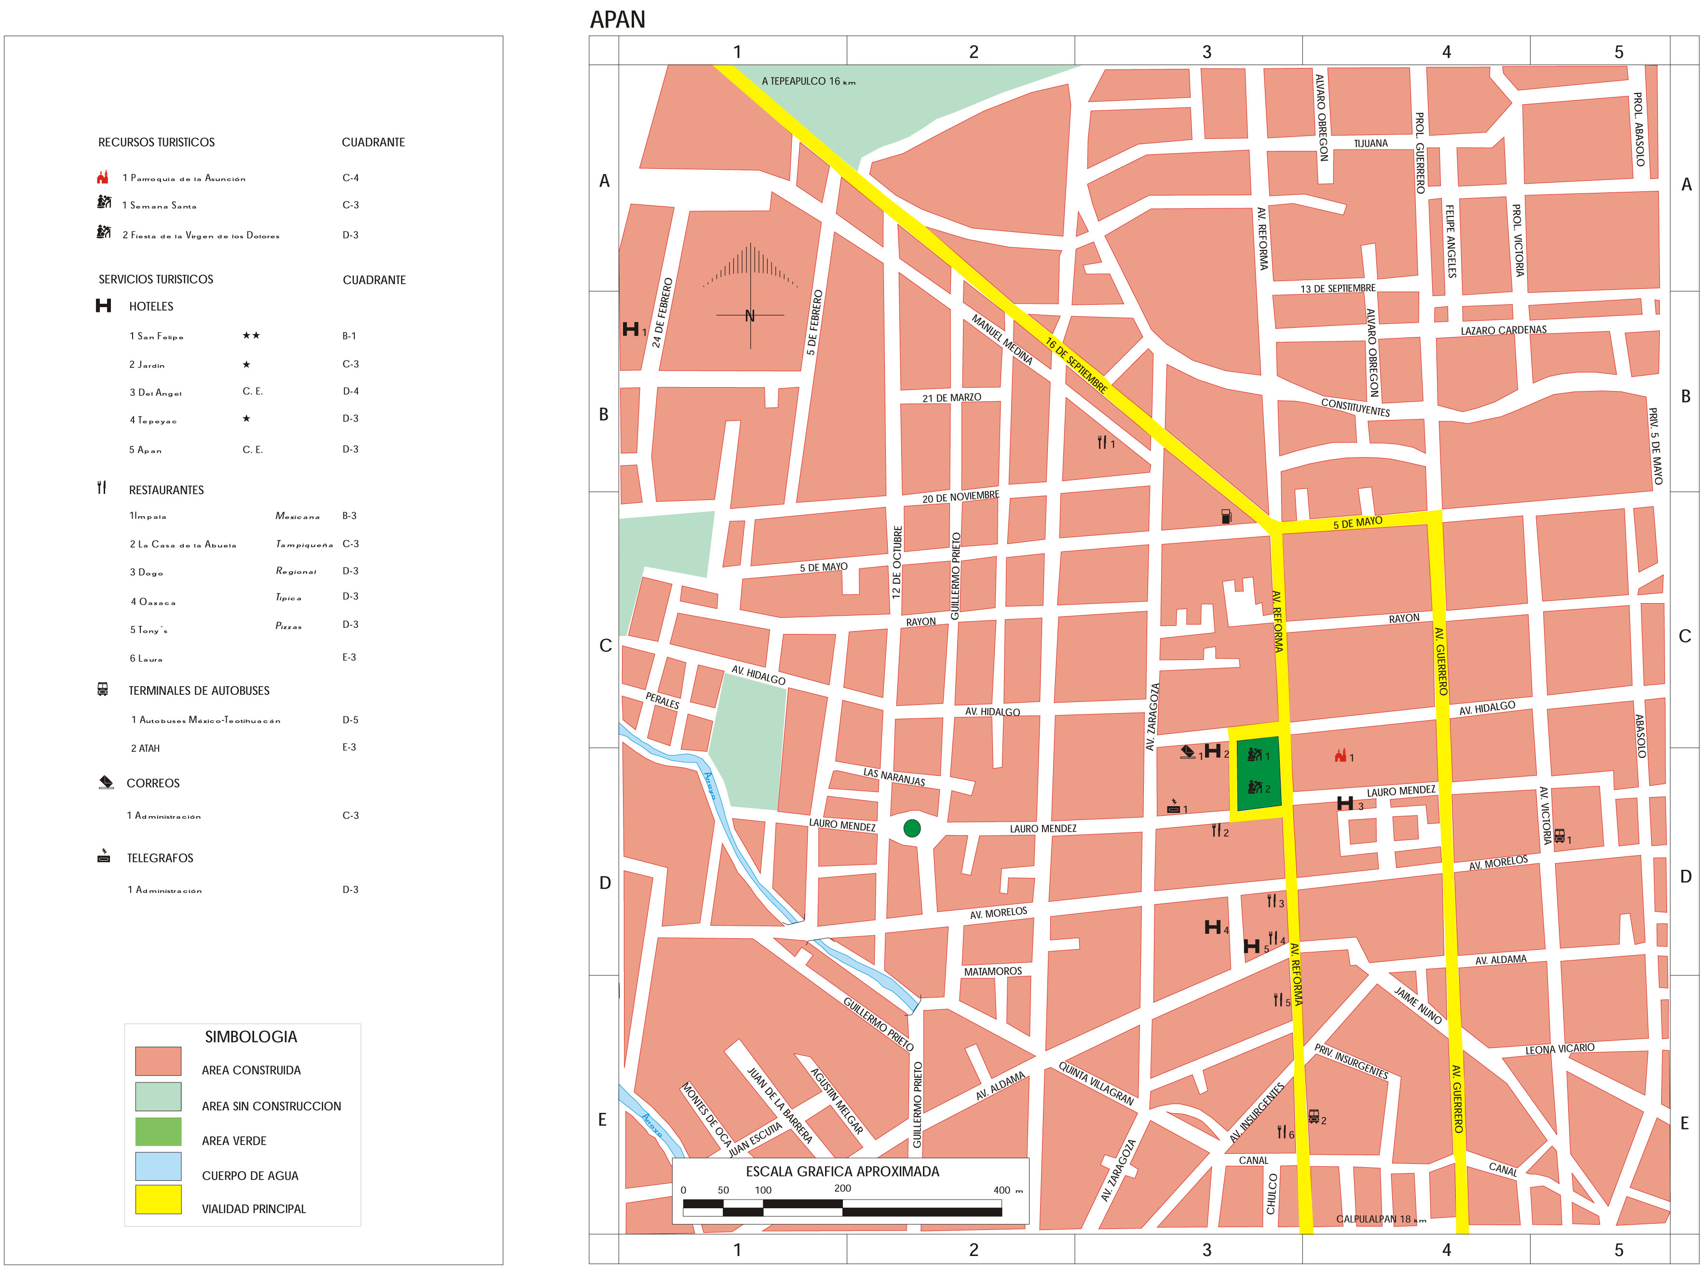Click the Area Construida color swatch

pyautogui.click(x=158, y=1062)
